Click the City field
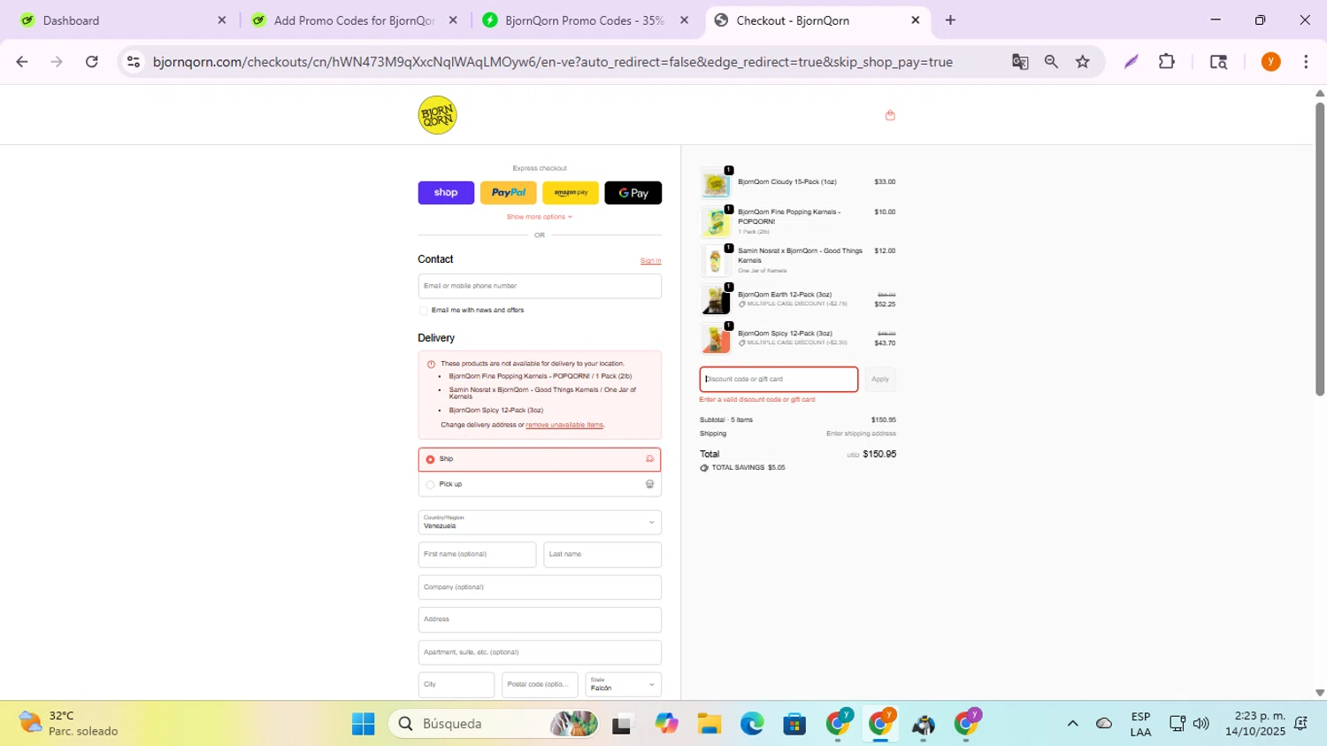This screenshot has height=746, width=1327. tap(456, 685)
